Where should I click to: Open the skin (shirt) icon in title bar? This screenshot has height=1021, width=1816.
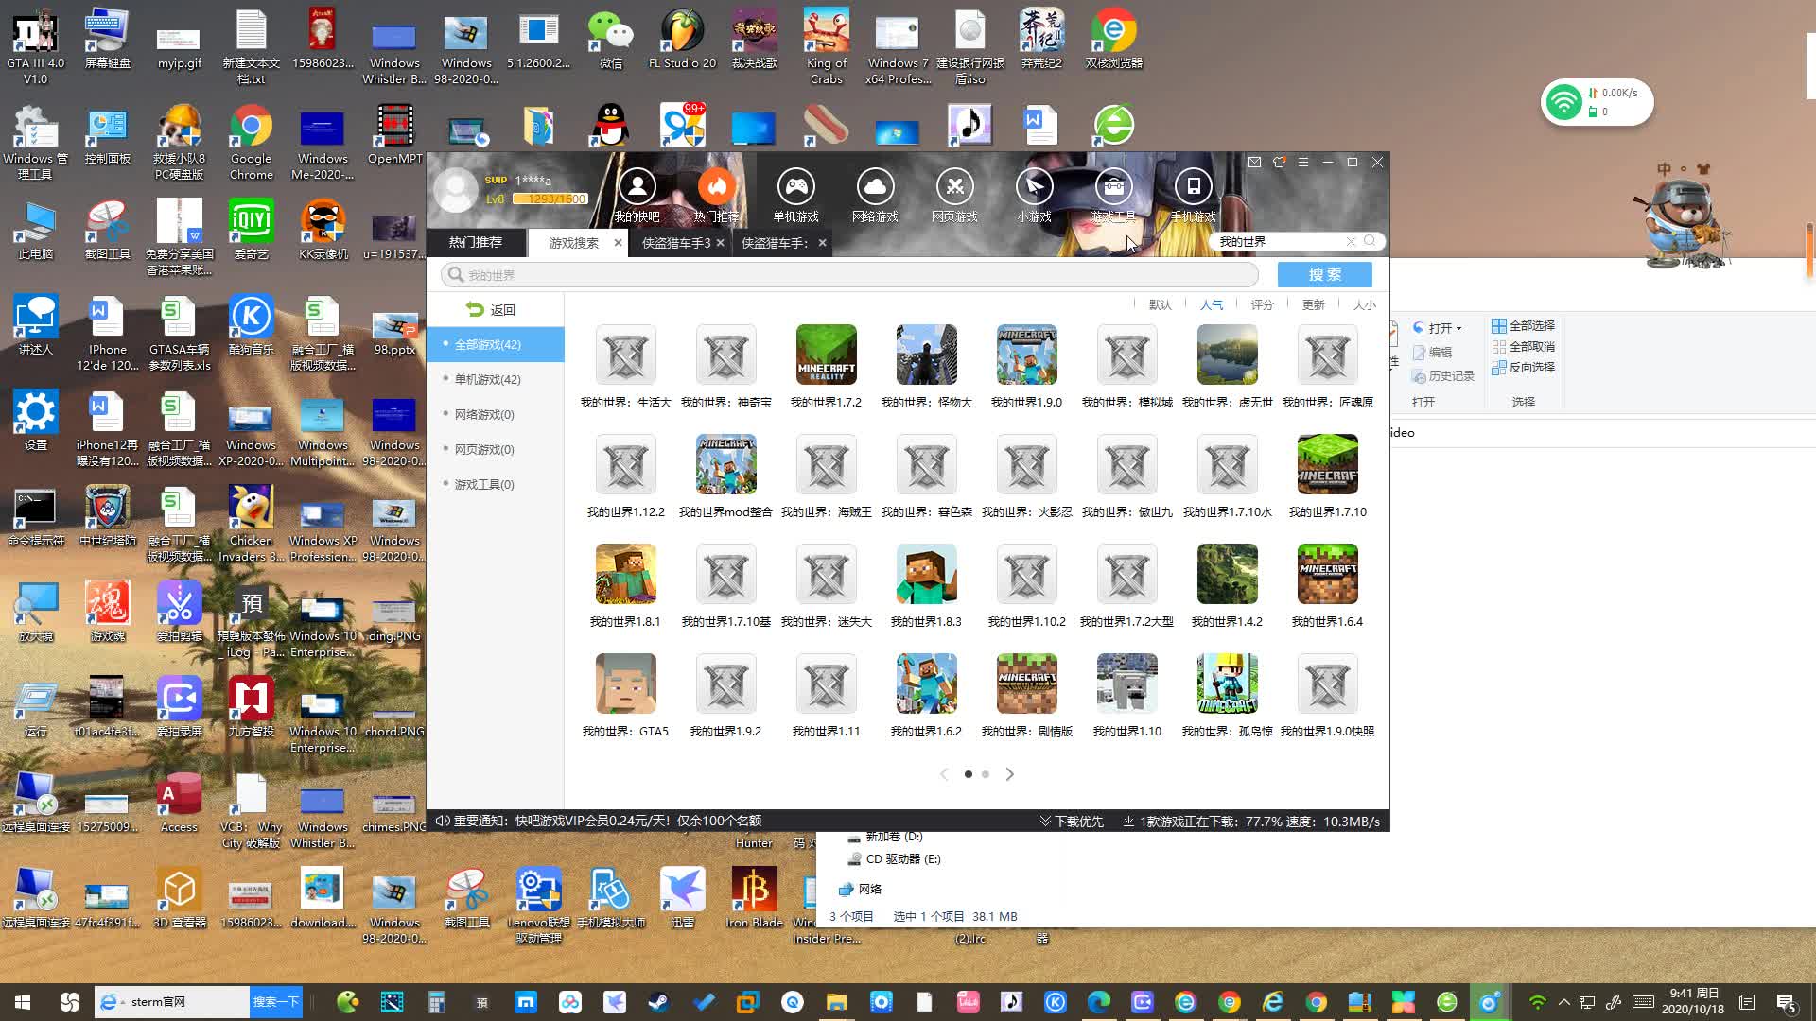point(1279,163)
